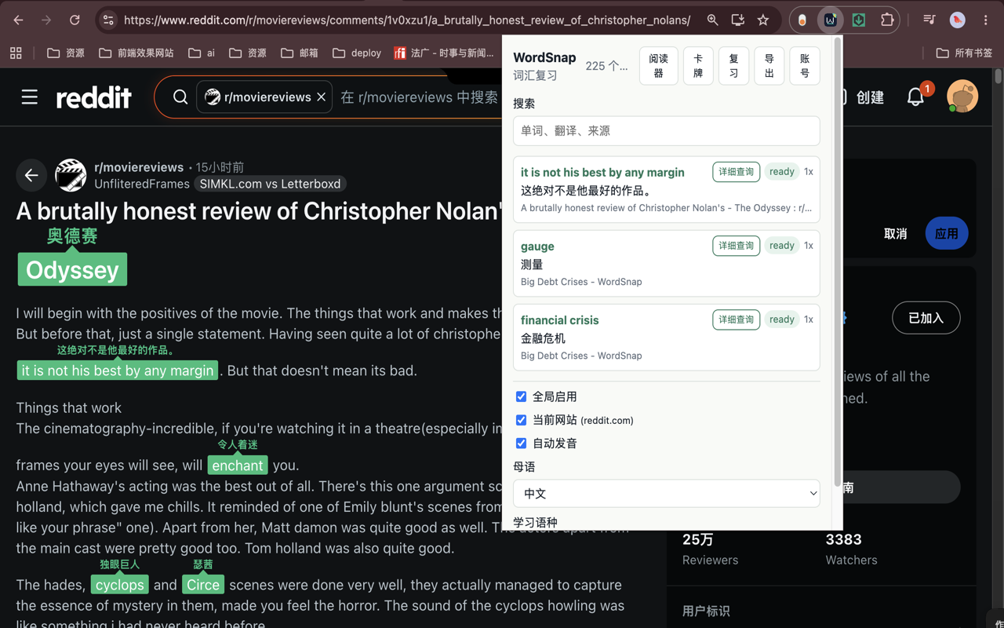Open the 所有书签 folder

(x=964, y=53)
